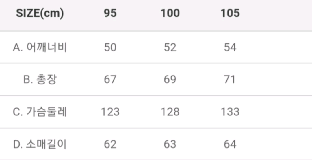Select shoulder width value 54 for size 105
Image resolution: width=312 pixels, height=160 pixels.
230,47
